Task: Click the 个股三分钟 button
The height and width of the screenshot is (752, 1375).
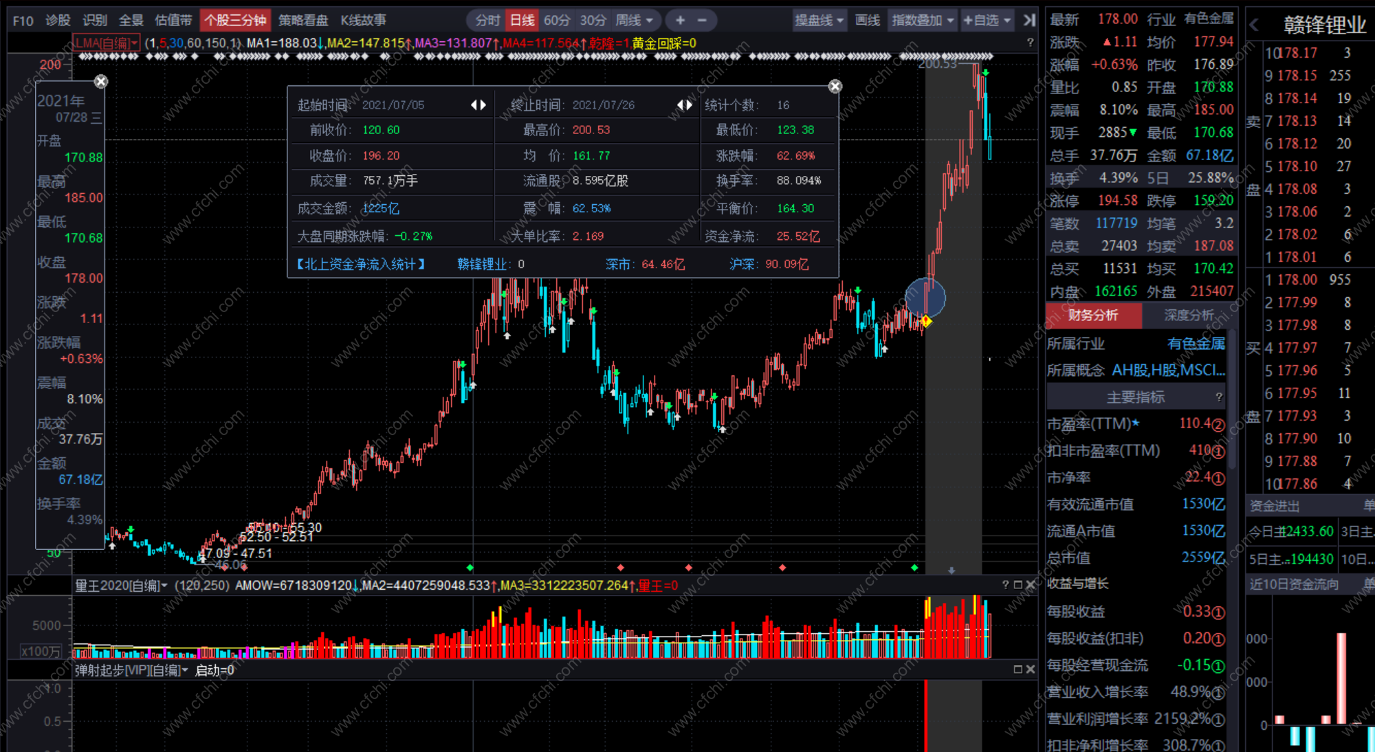Action: (x=235, y=20)
